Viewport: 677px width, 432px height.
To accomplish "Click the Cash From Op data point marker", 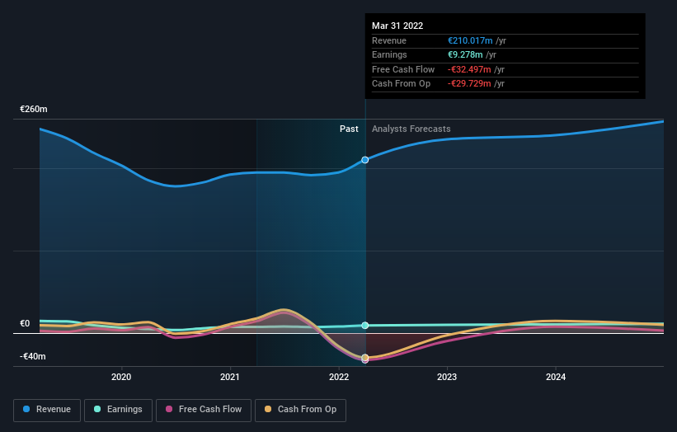I will [364, 357].
